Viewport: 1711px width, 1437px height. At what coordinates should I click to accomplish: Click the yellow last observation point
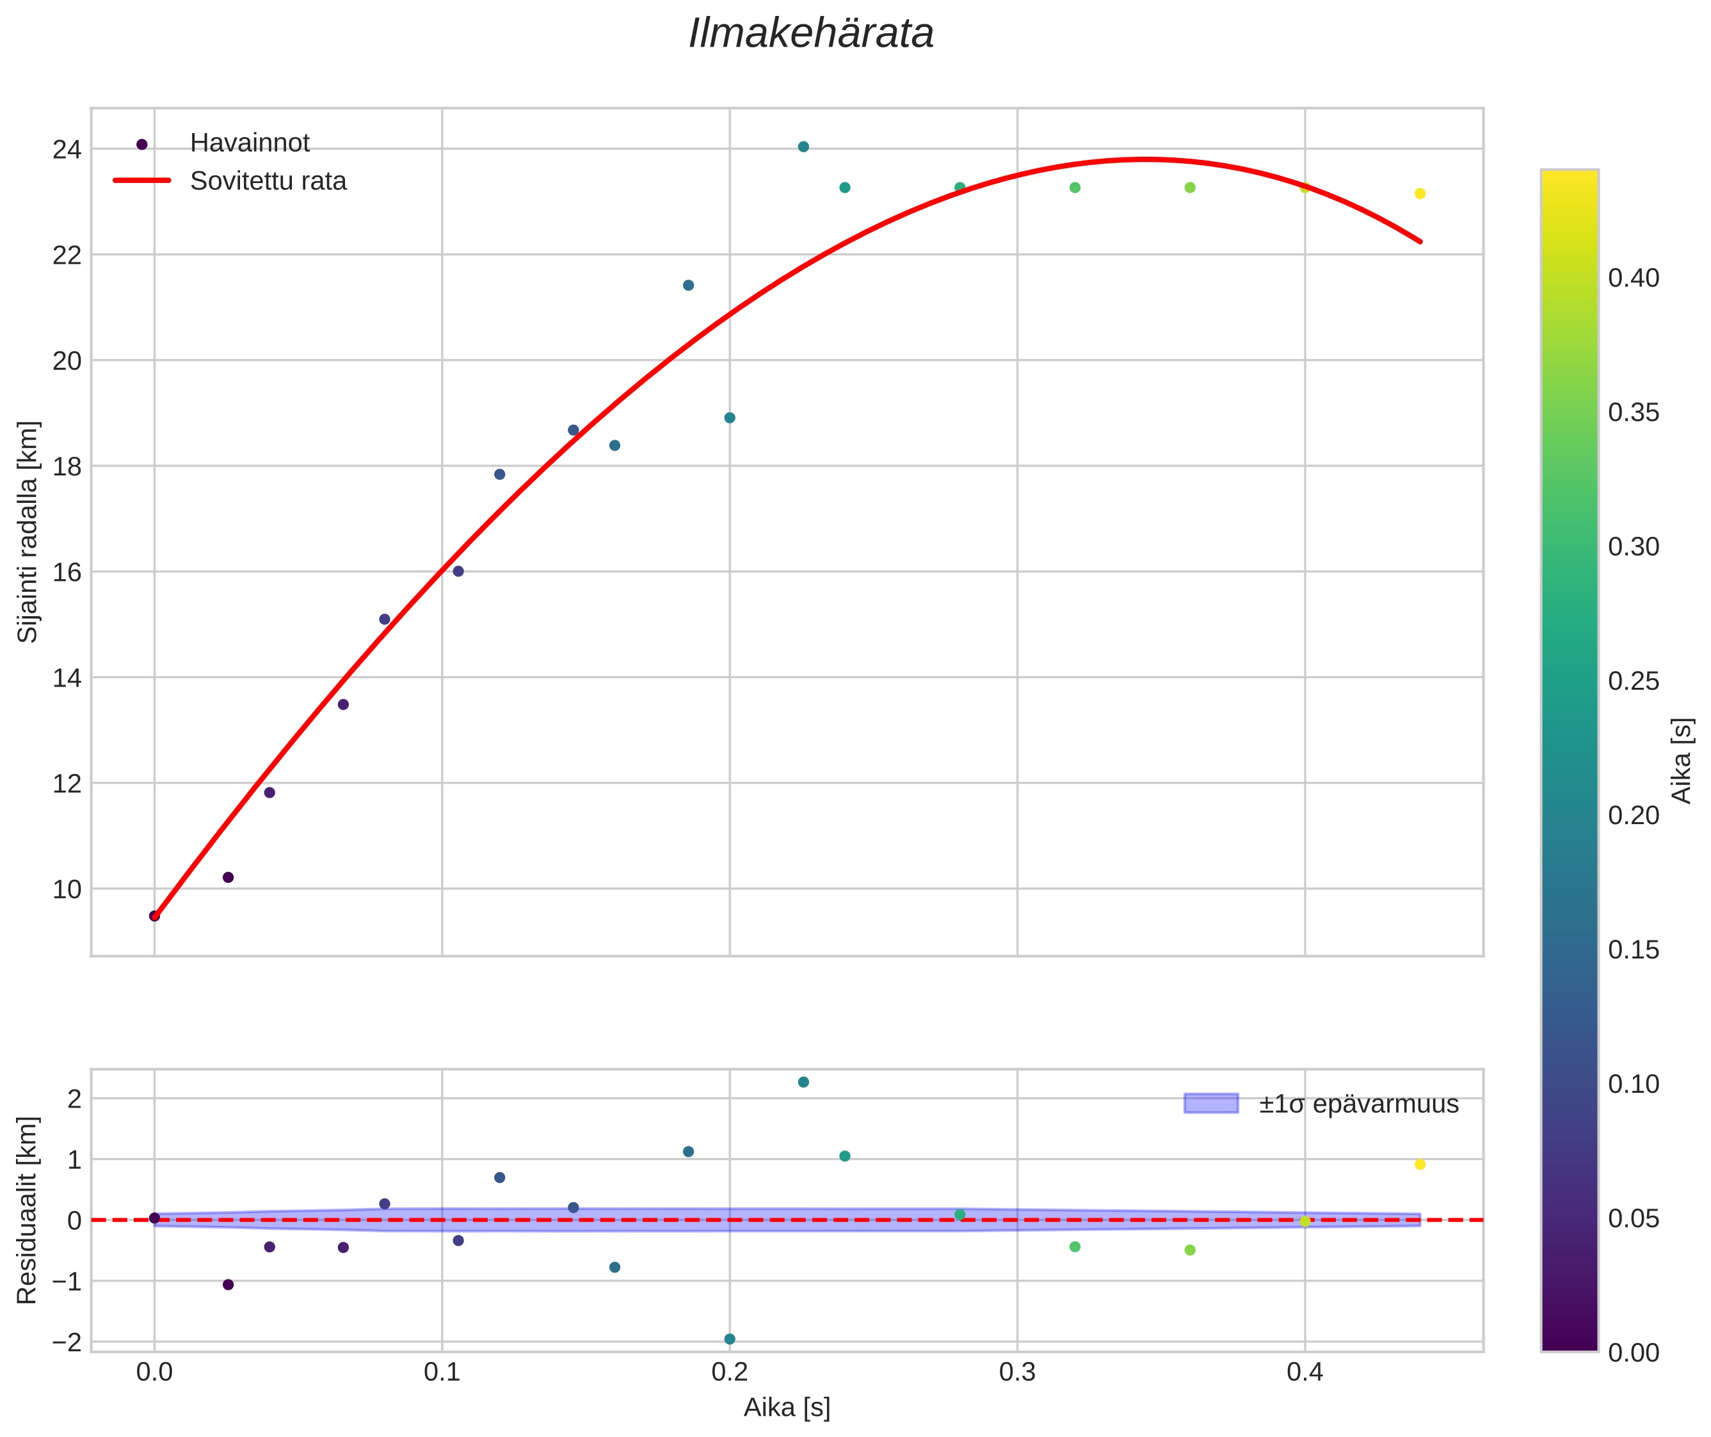tap(1420, 194)
